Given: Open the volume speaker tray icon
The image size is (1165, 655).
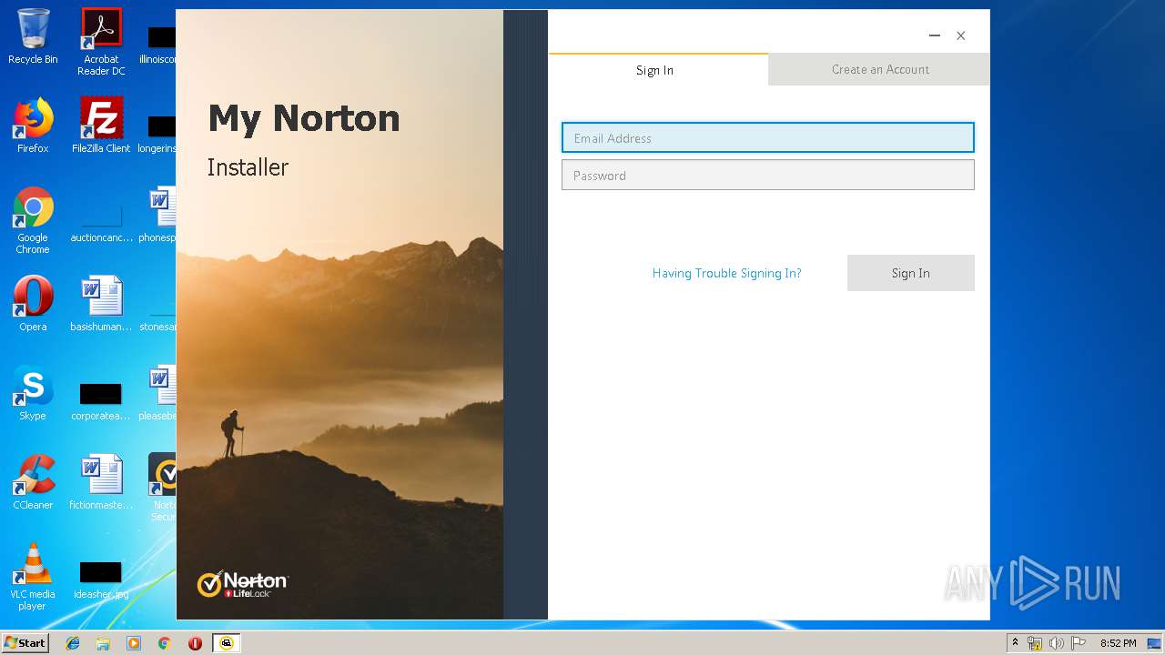Looking at the screenshot, I should (x=1056, y=643).
